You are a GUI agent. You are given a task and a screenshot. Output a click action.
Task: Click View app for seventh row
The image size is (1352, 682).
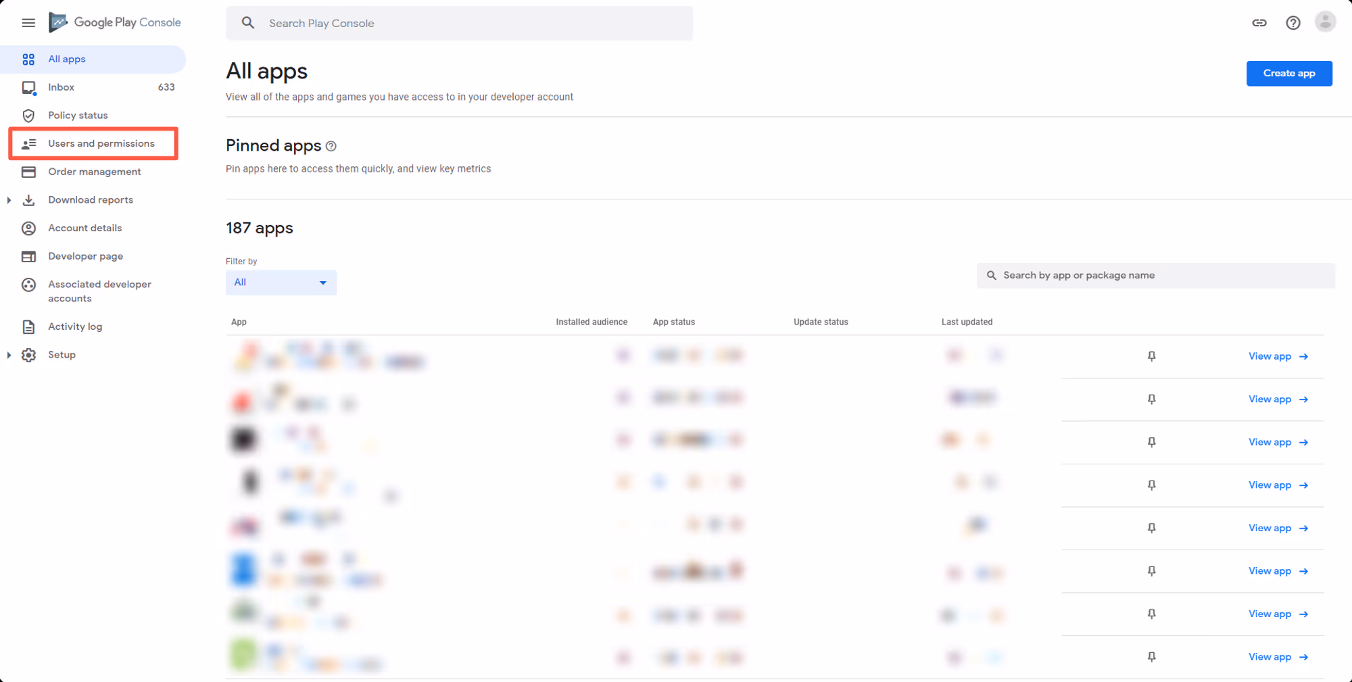[1278, 614]
